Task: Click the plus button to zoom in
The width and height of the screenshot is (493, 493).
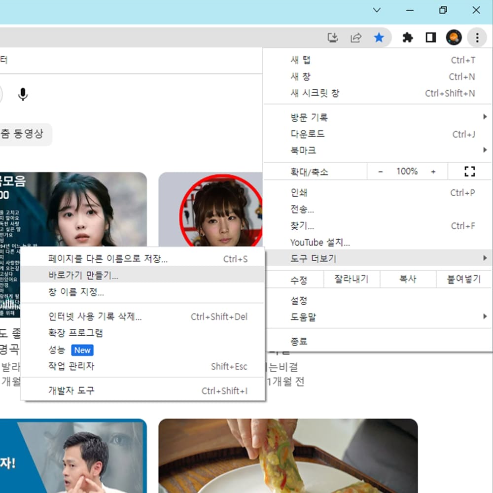Action: pos(433,171)
